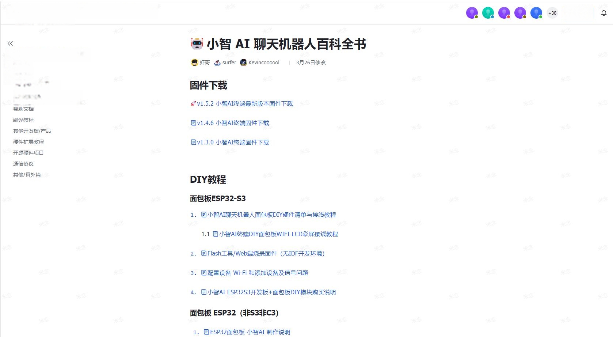Click doc icon before 面包板DIY硬件清单

click(x=204, y=215)
